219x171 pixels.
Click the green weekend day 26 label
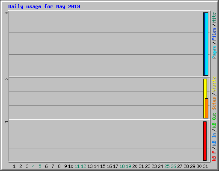click(x=173, y=166)
